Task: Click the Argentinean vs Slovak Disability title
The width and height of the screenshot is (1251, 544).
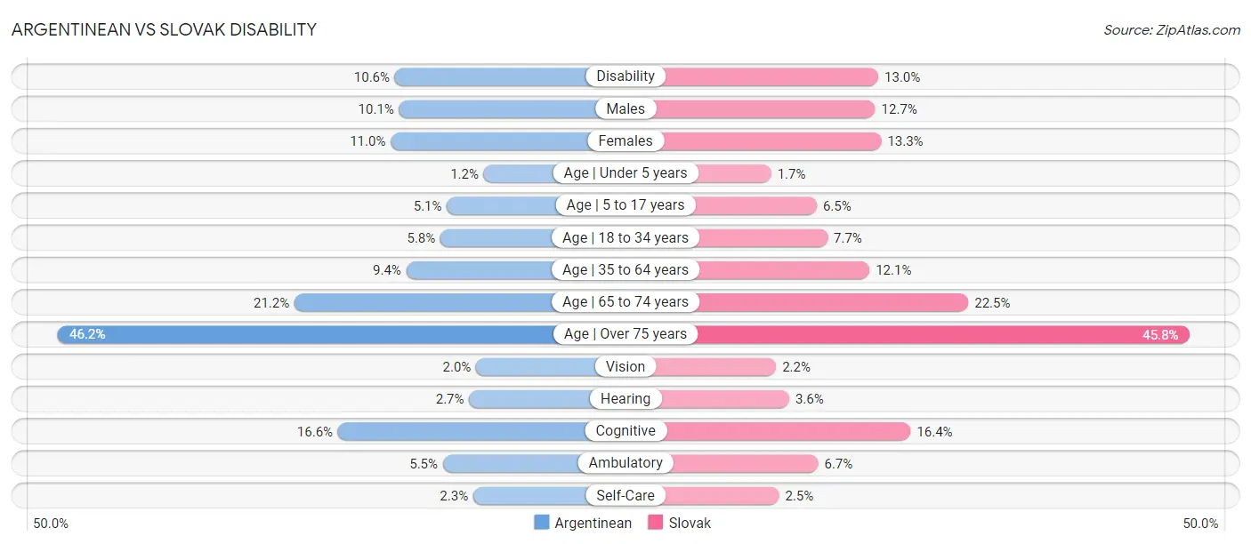Action: tap(164, 29)
